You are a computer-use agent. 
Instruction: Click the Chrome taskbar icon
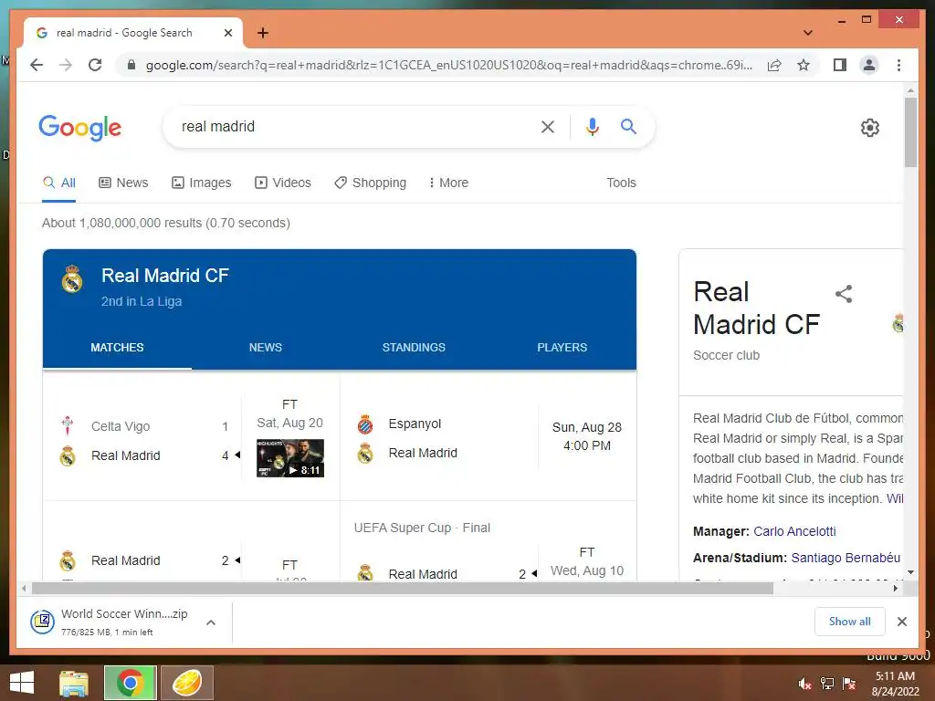[130, 683]
